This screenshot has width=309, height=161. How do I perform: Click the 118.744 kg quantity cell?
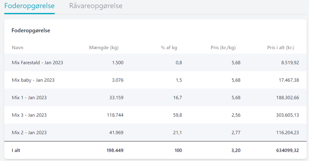coord(115,115)
